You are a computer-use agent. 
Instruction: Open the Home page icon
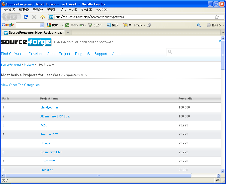point(42,17)
